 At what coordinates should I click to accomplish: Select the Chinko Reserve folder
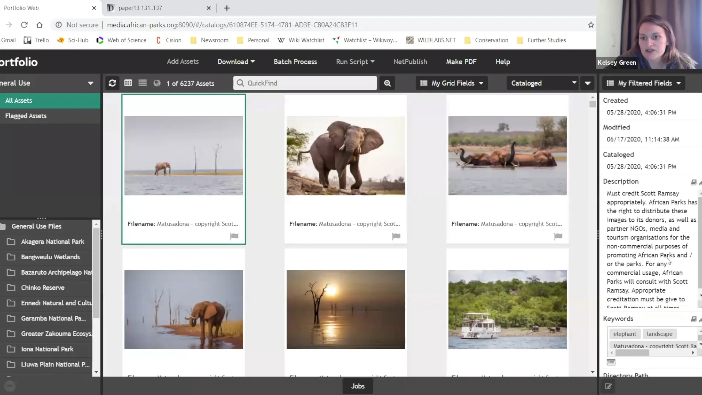pyautogui.click(x=42, y=287)
